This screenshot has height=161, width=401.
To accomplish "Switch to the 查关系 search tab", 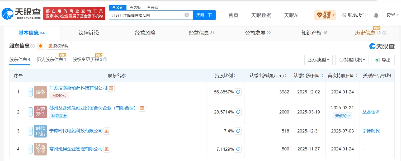I will click(x=152, y=7).
